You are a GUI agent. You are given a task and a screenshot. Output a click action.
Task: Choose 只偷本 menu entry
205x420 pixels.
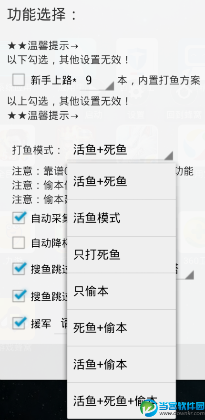coord(122,291)
